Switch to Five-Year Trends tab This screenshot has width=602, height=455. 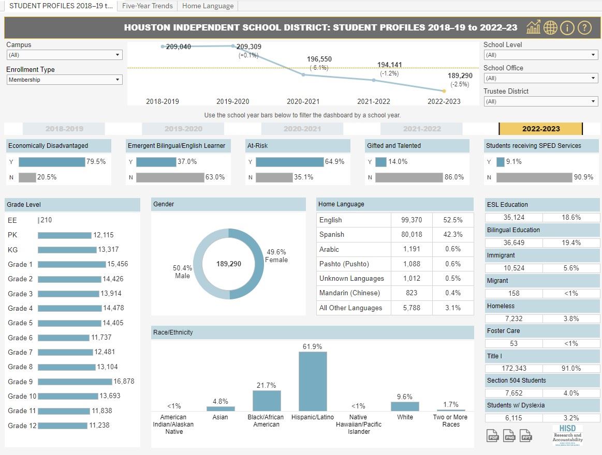[x=148, y=6]
